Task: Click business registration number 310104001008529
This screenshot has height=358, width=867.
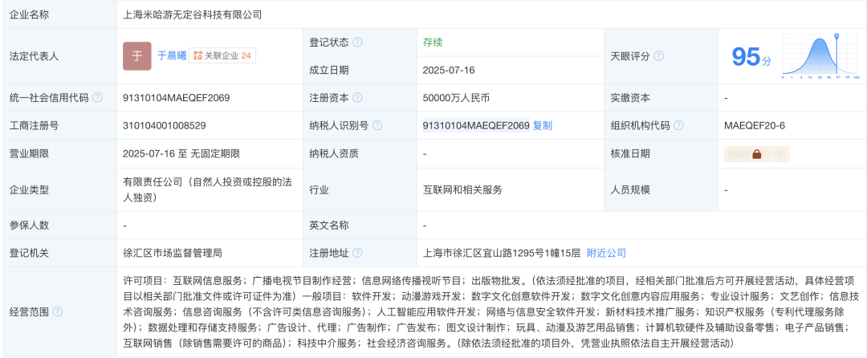Action: 165,125
